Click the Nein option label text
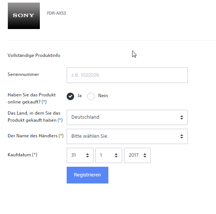 (103, 96)
